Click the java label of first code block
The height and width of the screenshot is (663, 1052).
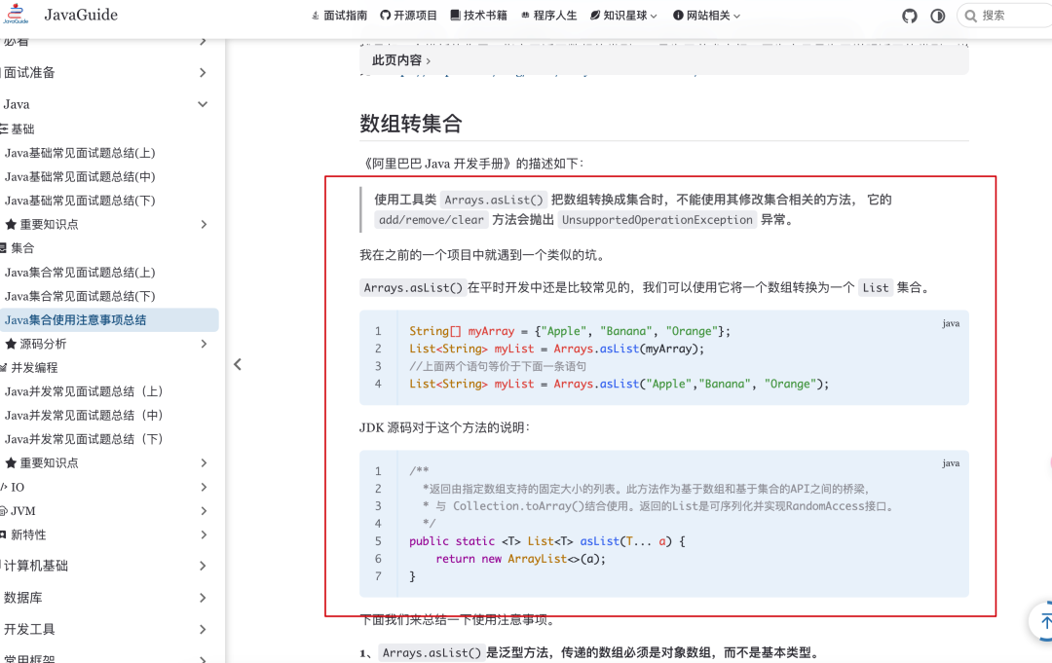pyautogui.click(x=951, y=323)
